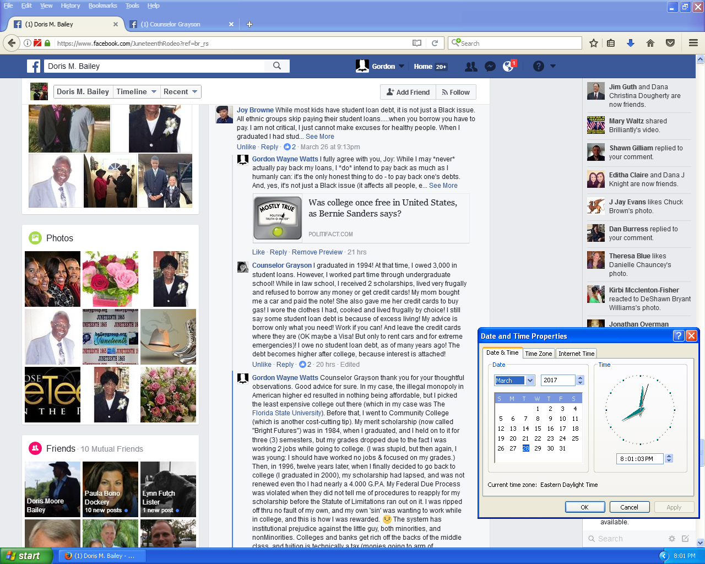Open the Messenger messages icon

coord(490,67)
